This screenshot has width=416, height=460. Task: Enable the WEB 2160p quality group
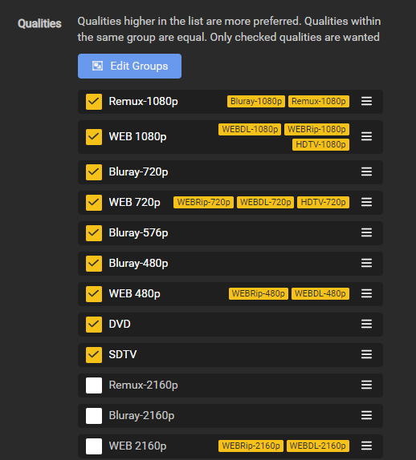pyautogui.click(x=94, y=446)
